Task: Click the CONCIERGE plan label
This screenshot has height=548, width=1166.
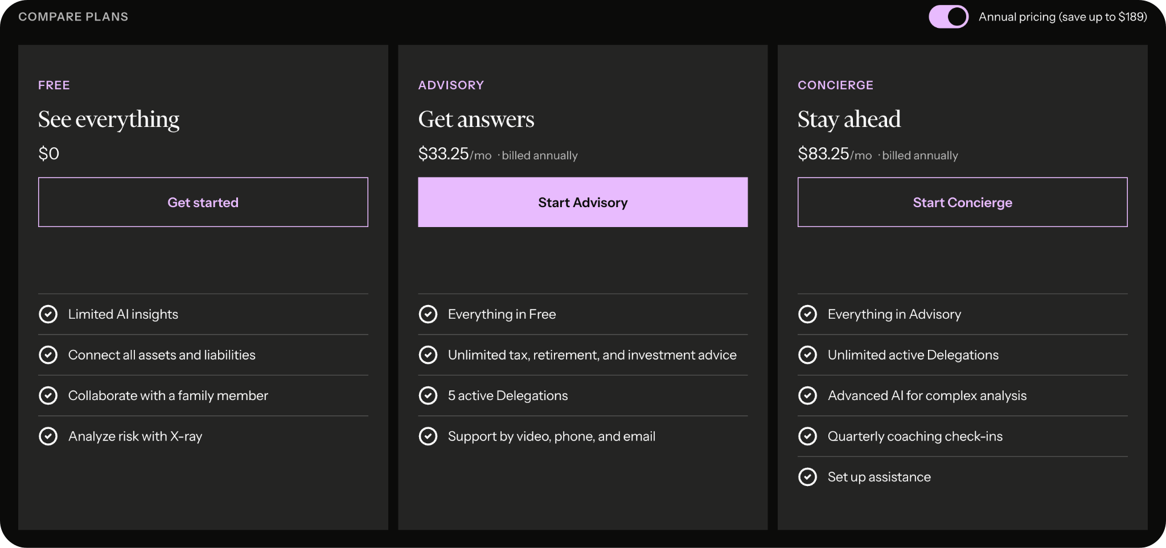Action: point(835,85)
